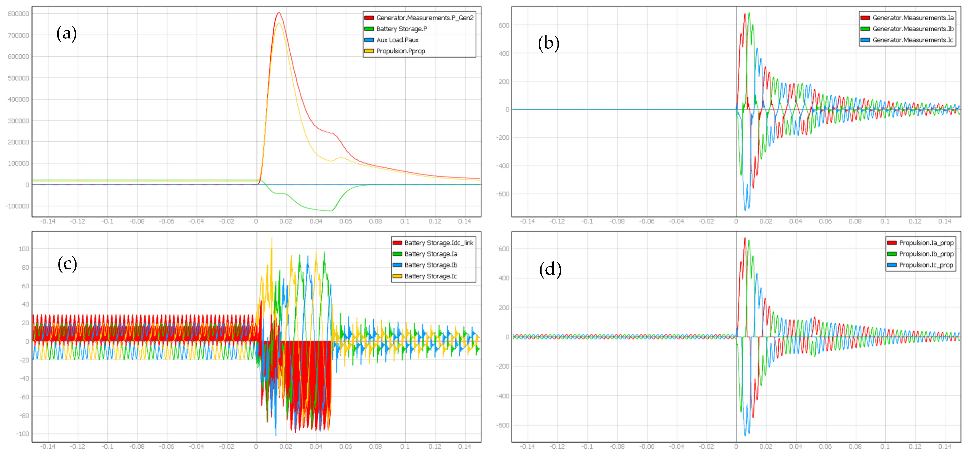This screenshot has height=453, width=965.
Task: Click blue swatch for Propulsion.Ic_prop
Action: [892, 265]
